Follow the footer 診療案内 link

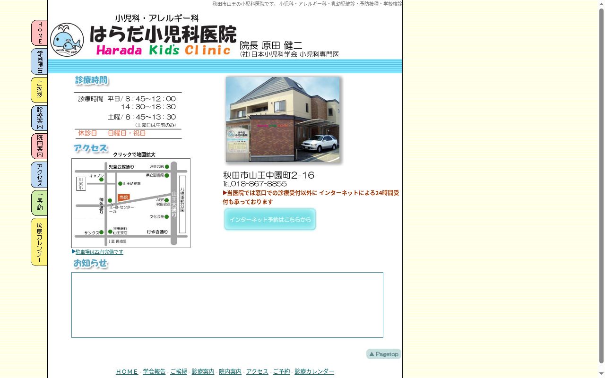pos(203,372)
